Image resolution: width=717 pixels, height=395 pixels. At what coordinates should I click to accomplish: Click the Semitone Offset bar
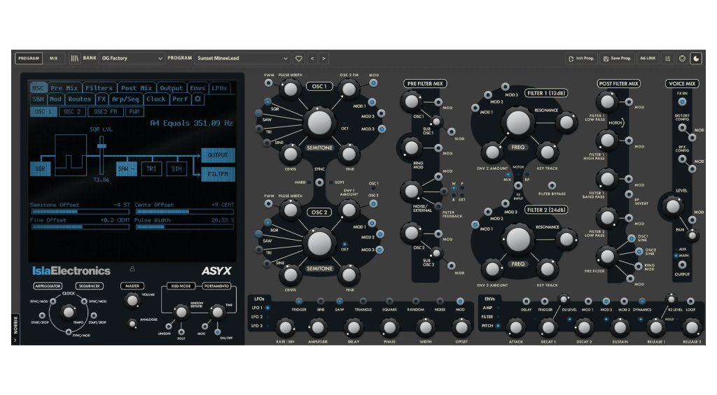coord(80,212)
